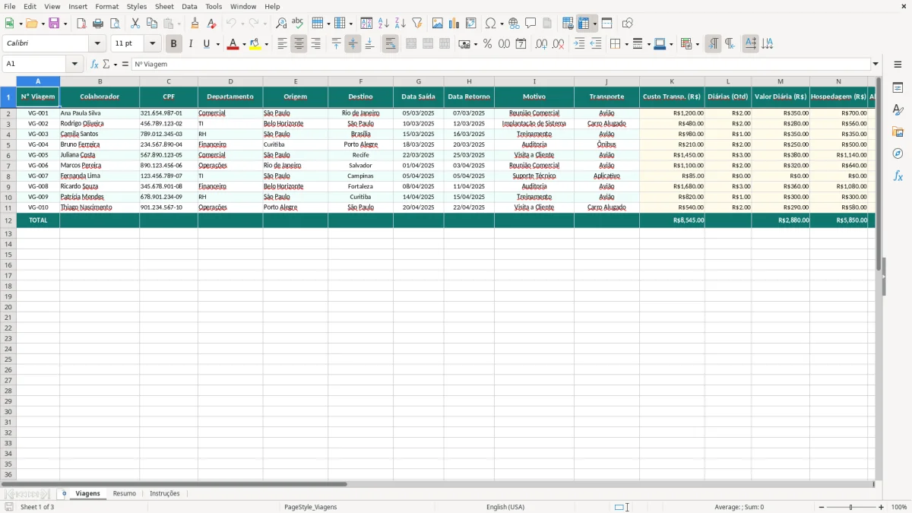Image resolution: width=912 pixels, height=513 pixels.
Task: Delete decimal place icon
Action: [558, 44]
